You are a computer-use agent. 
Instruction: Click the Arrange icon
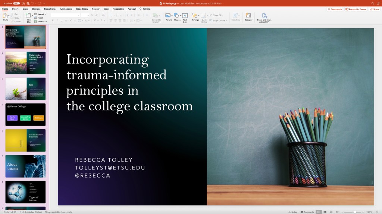(195, 17)
